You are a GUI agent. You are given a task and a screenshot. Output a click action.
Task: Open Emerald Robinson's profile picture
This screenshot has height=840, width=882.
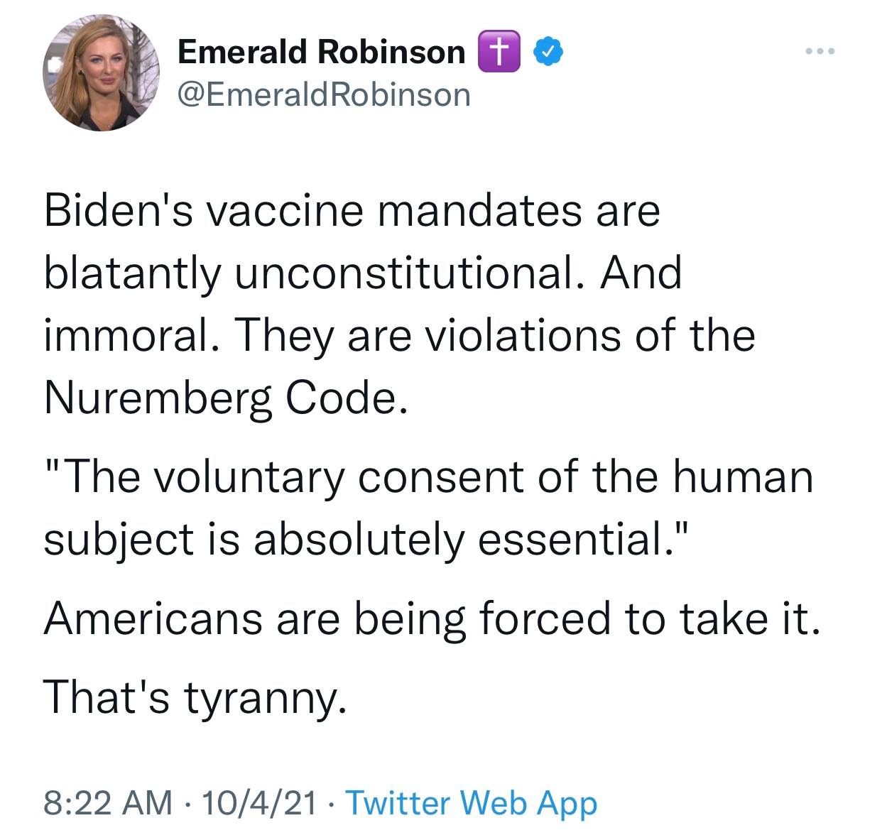(101, 74)
